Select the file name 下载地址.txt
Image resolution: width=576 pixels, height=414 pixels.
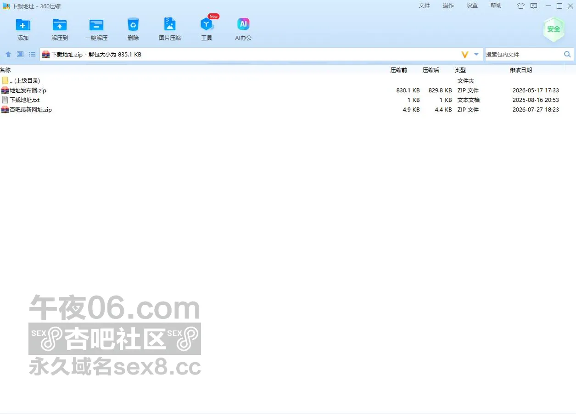[x=25, y=100]
